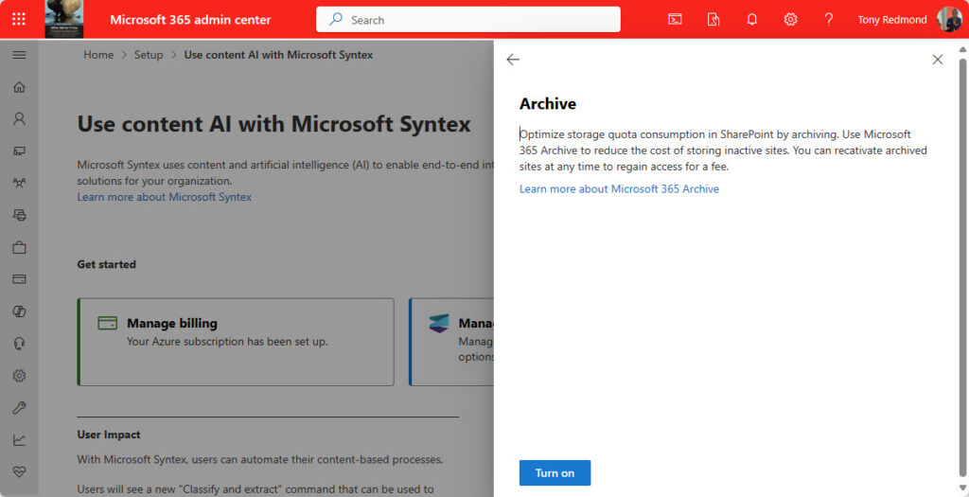This screenshot has width=969, height=497.
Task: Click the User Impact heading
Action: pos(109,435)
